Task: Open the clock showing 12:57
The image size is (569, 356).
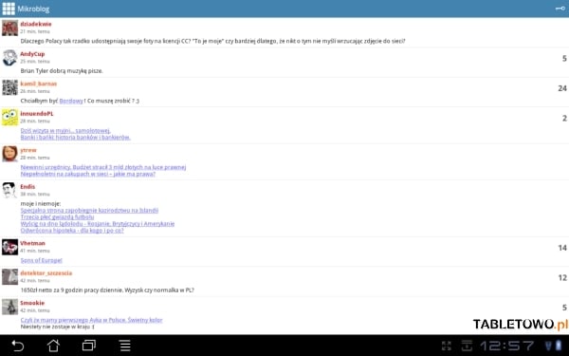Action: 507,346
